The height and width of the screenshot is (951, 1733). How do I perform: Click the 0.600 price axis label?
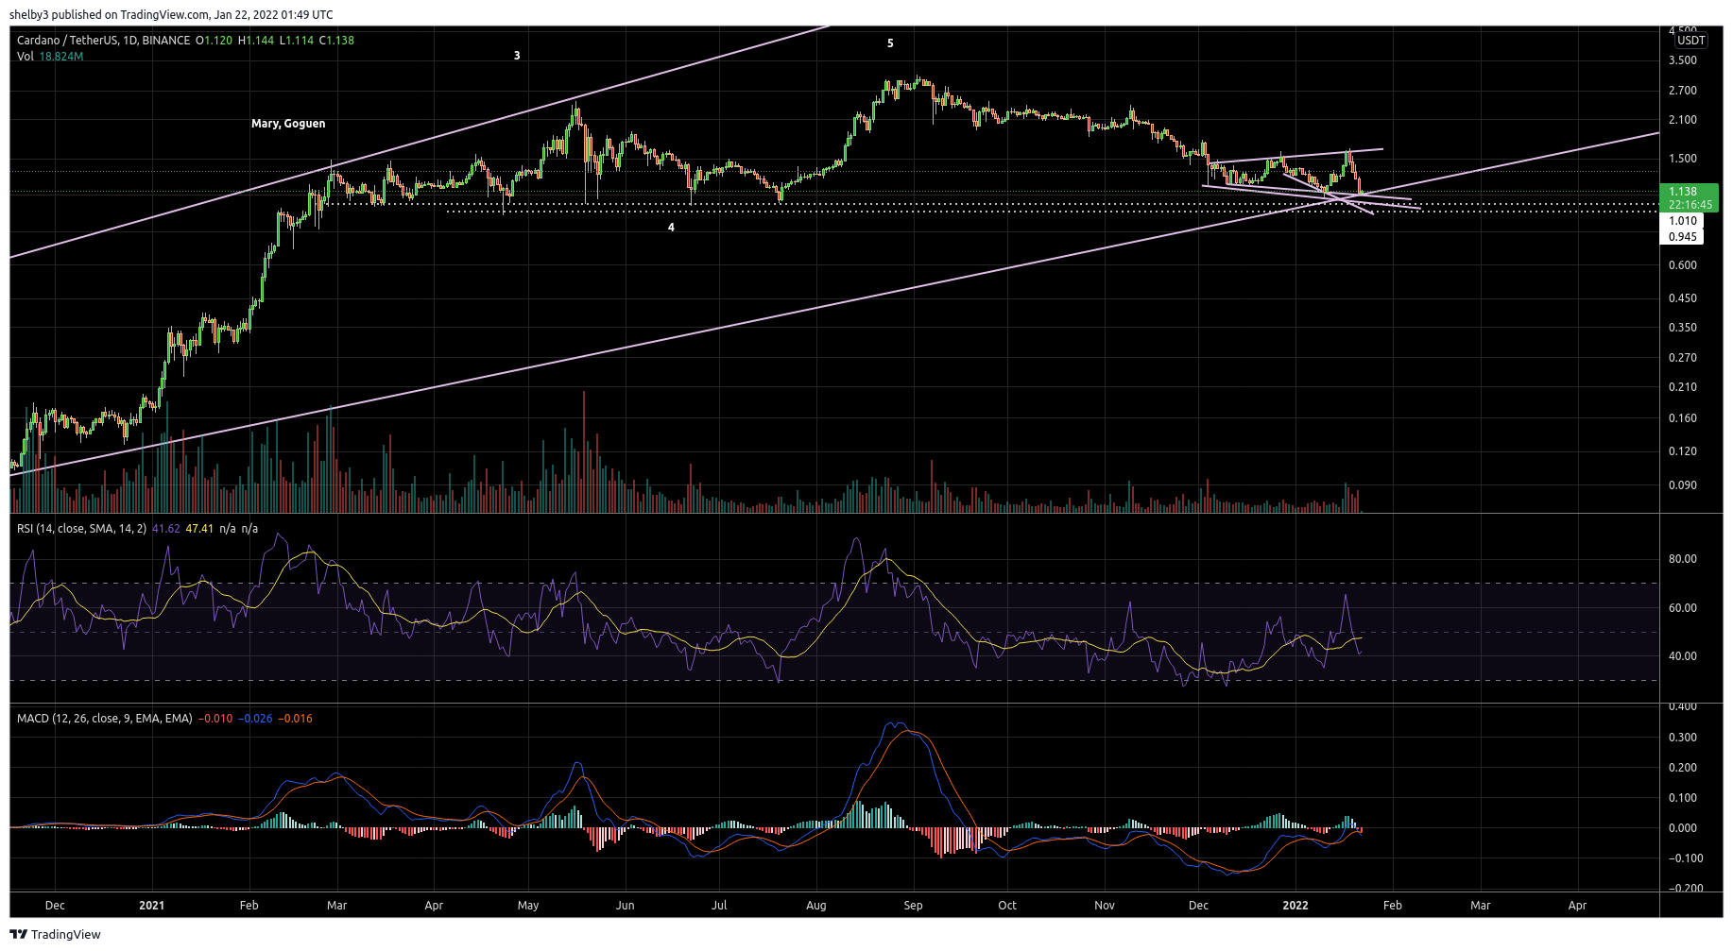point(1683,265)
